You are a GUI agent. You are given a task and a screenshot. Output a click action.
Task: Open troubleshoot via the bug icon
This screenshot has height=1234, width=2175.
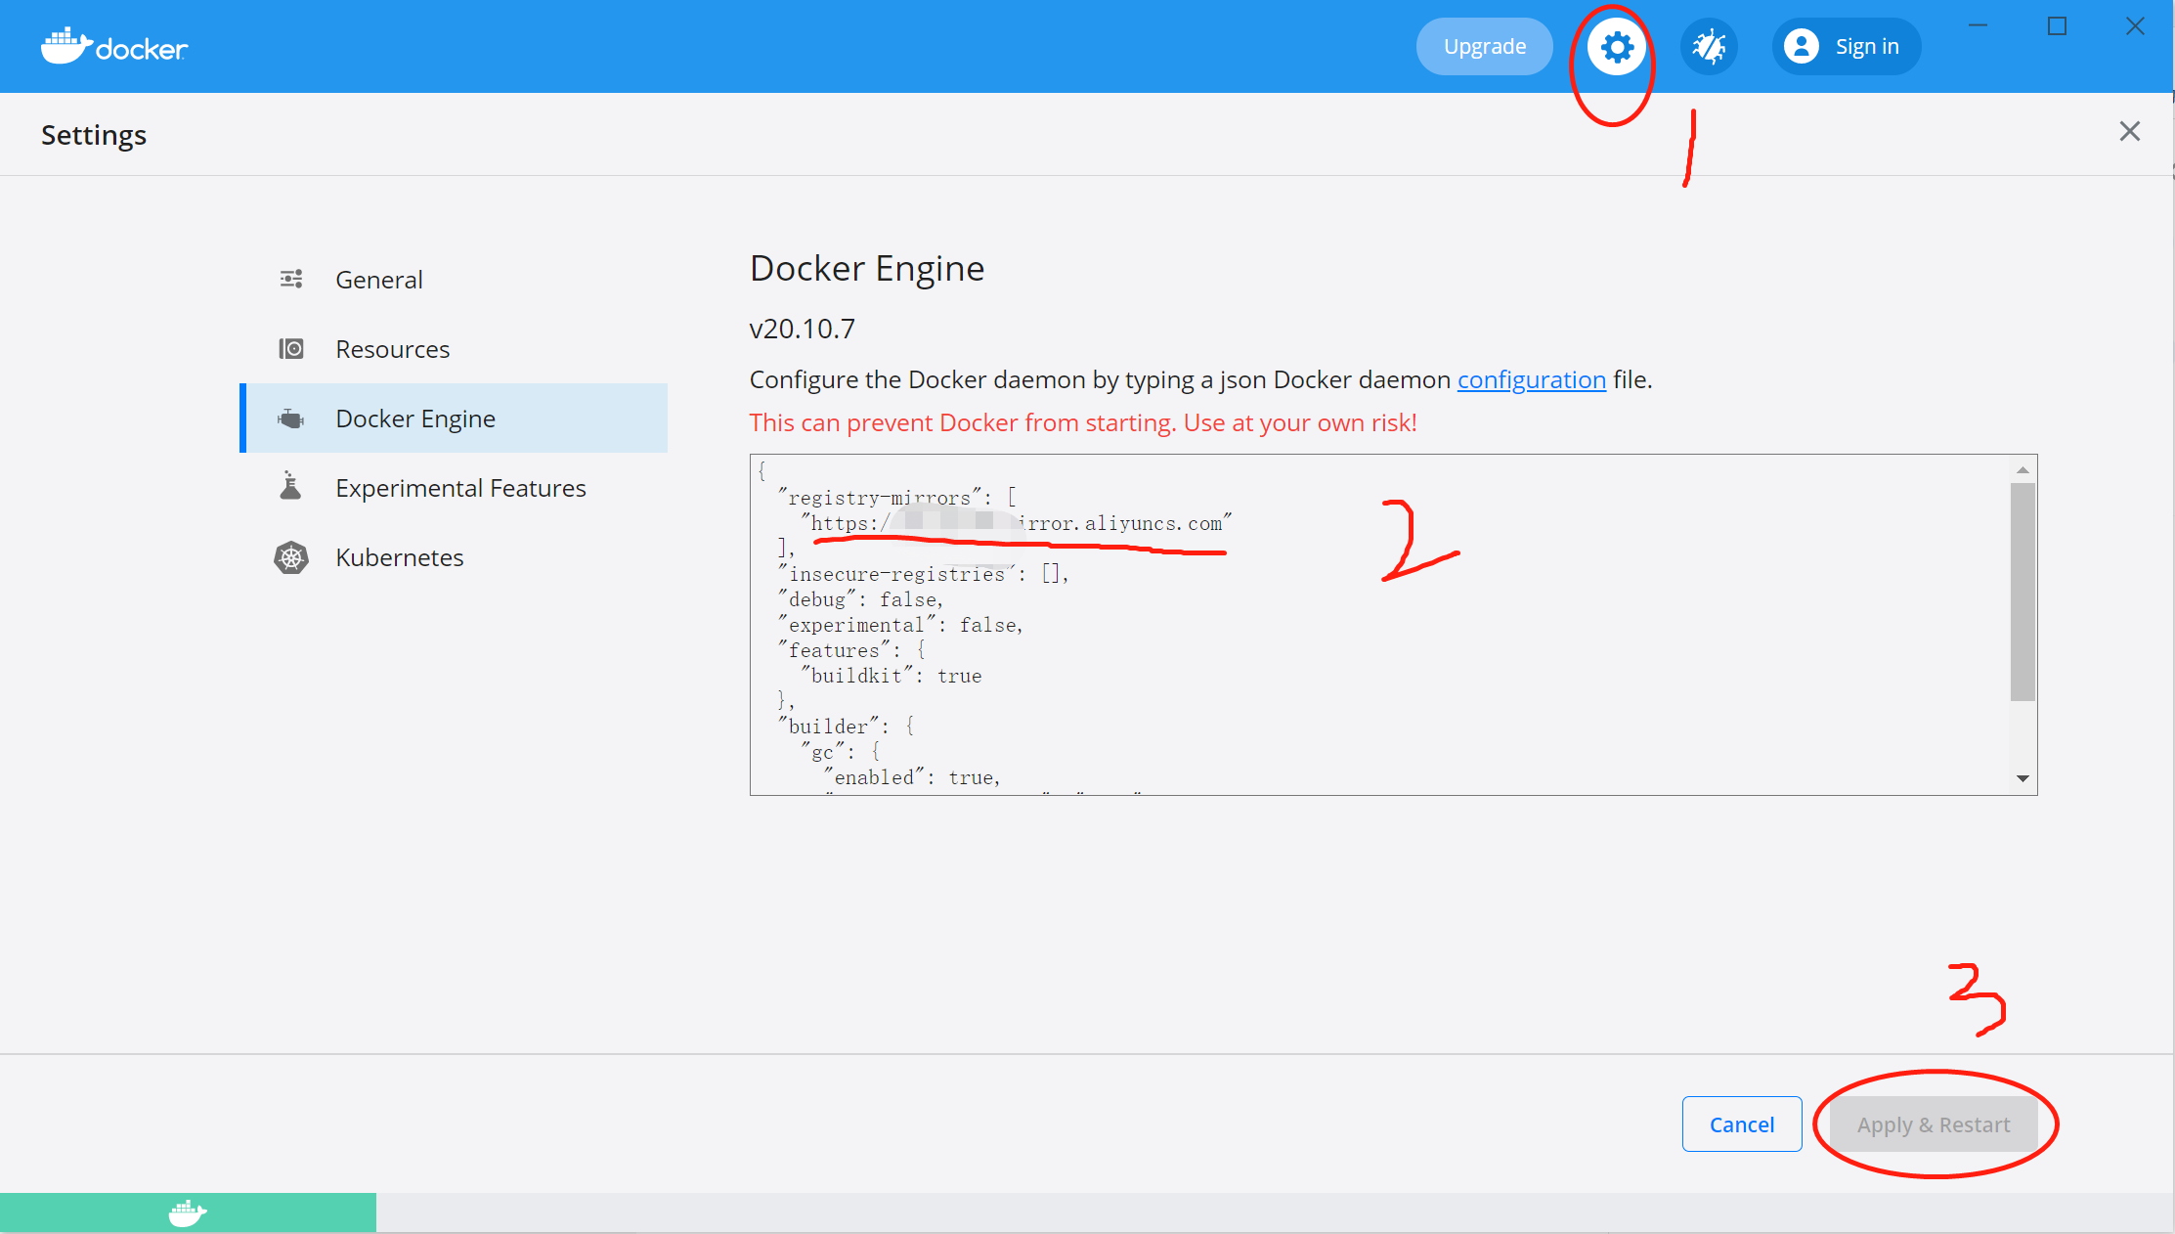pos(1708,46)
